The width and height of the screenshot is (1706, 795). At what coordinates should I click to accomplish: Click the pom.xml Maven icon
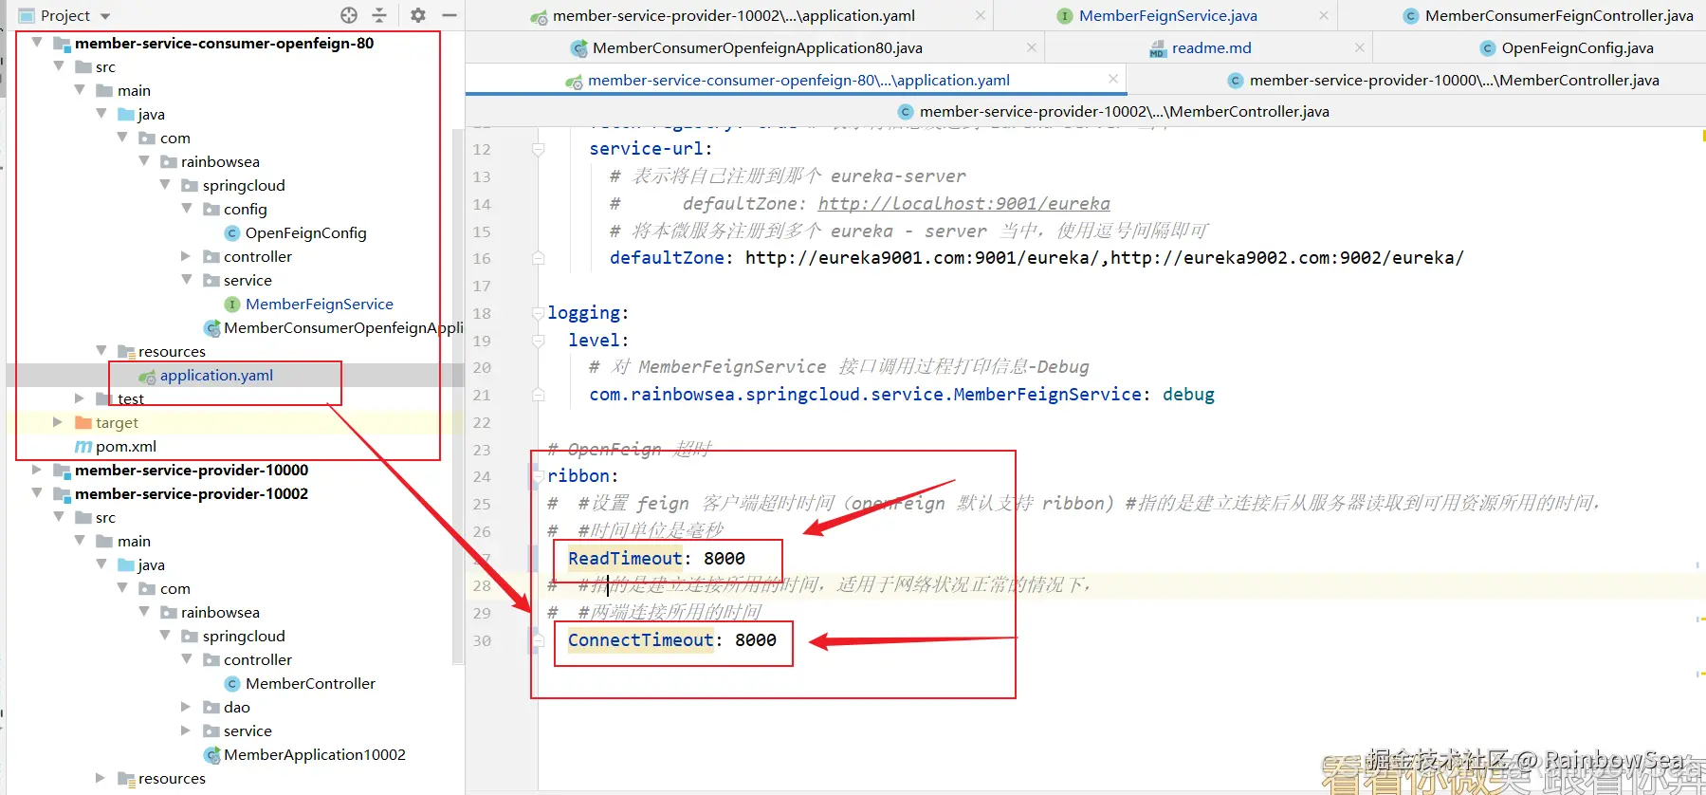83,446
